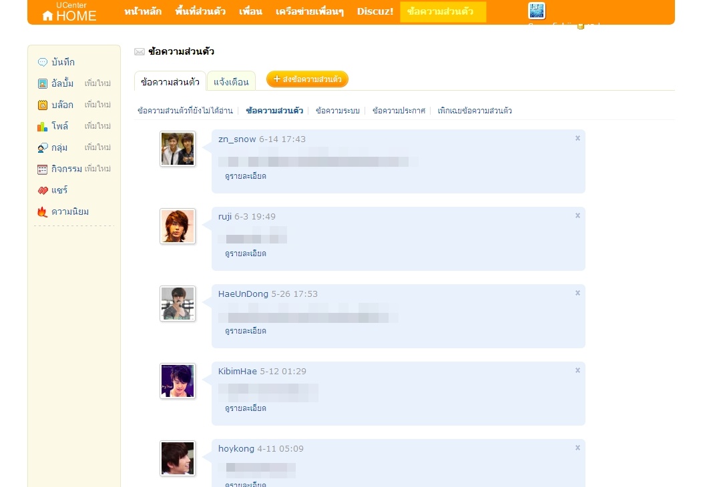Open the กลุ่ม group icon in sidebar

point(42,147)
